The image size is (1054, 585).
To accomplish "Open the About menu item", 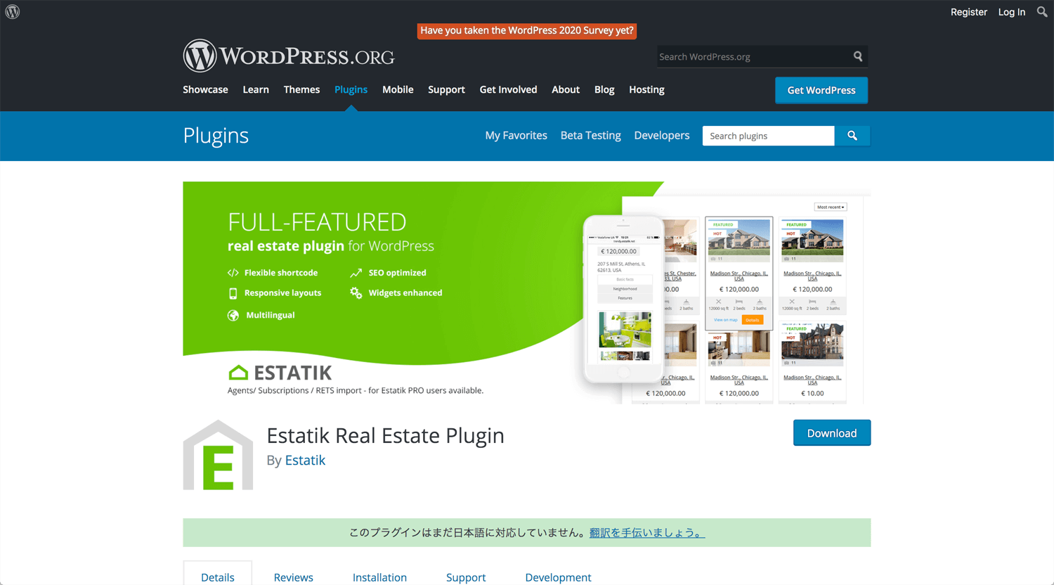I will [x=566, y=90].
